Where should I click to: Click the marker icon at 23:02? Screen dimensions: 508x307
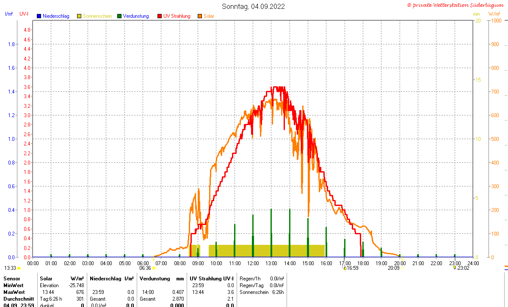tap(454, 268)
